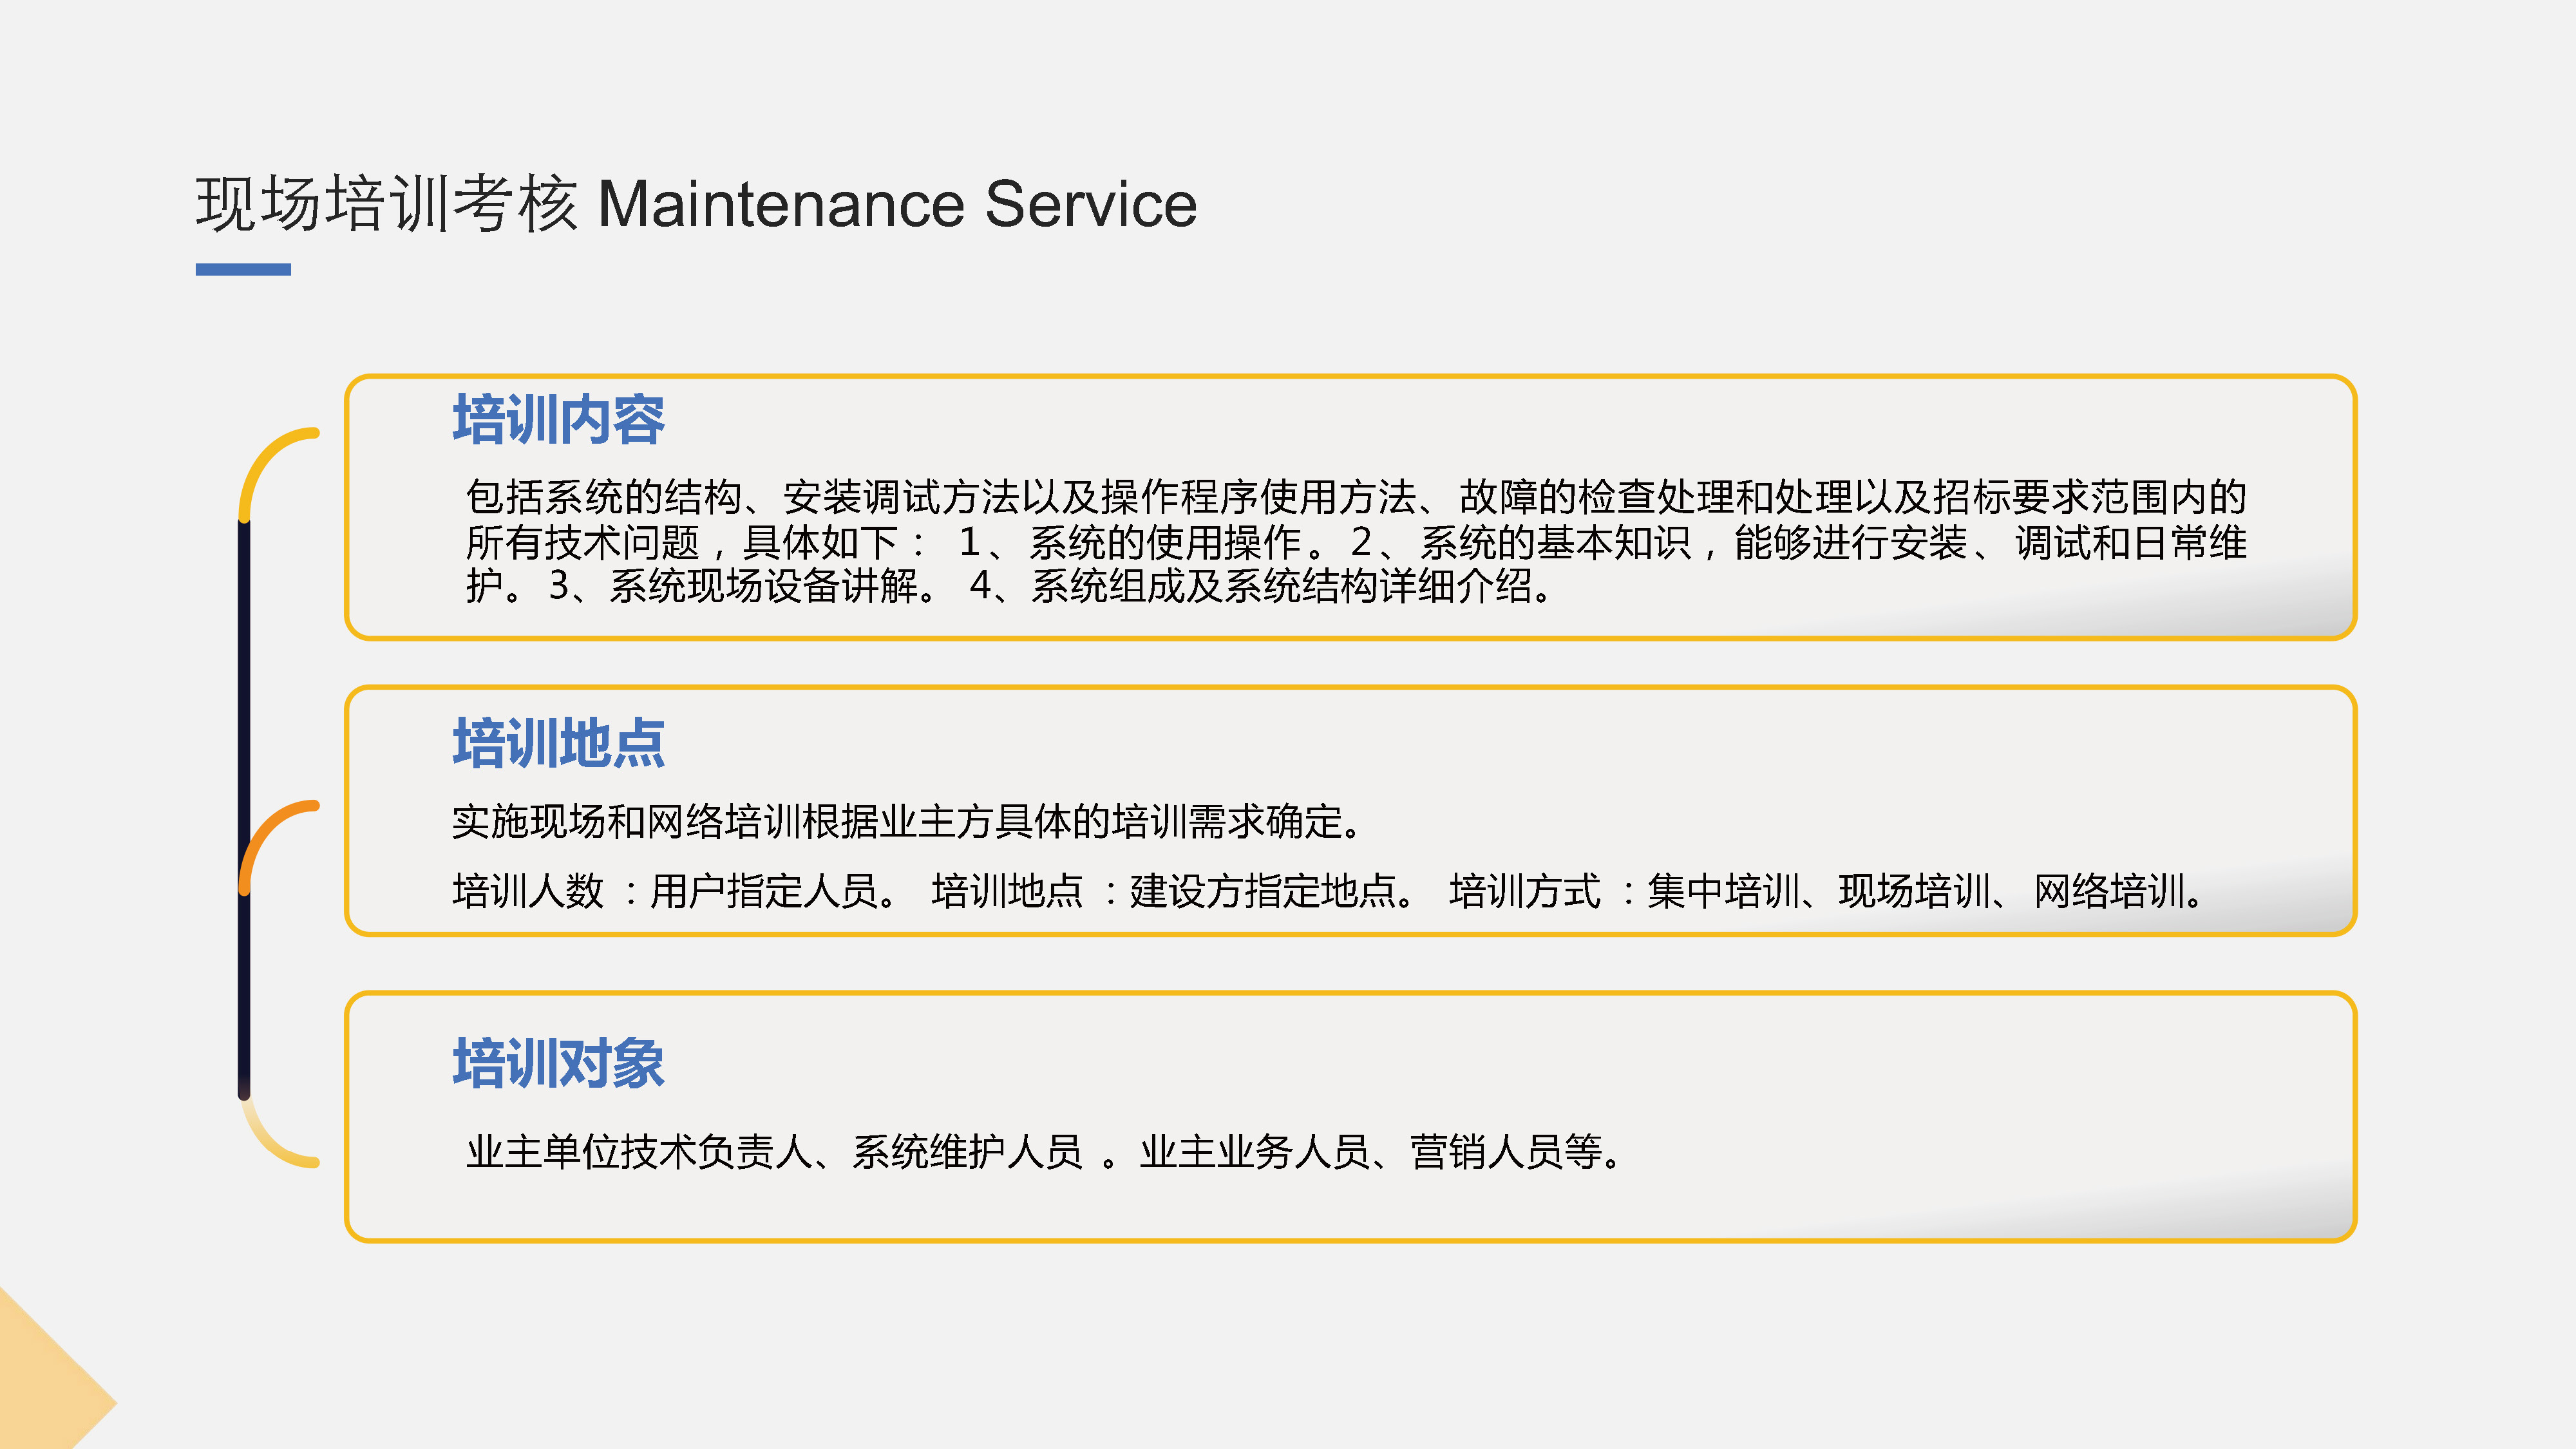Click the text 业主单位技术负责人

click(x=640, y=1152)
